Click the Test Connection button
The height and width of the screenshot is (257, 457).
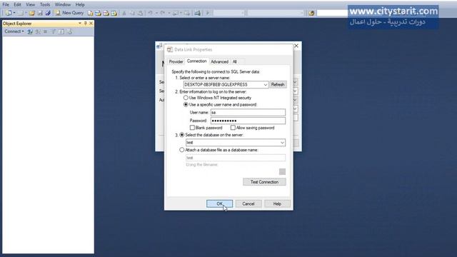point(264,182)
